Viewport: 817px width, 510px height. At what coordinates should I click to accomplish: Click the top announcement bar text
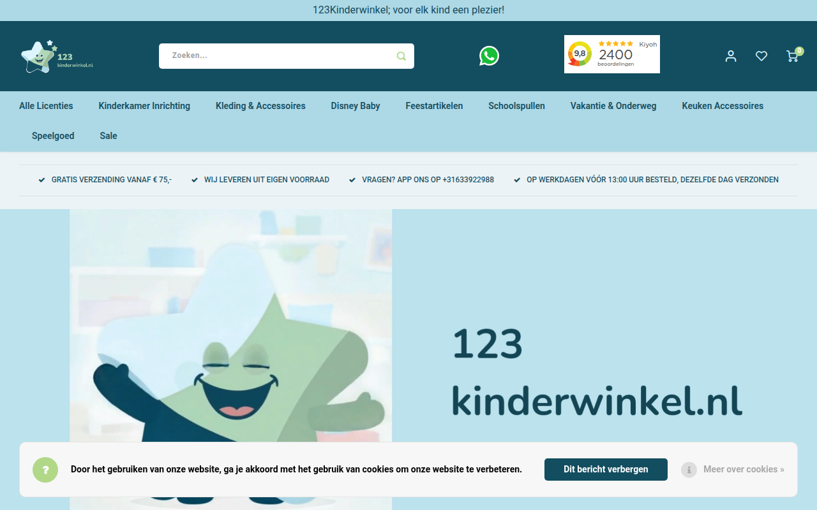408,10
